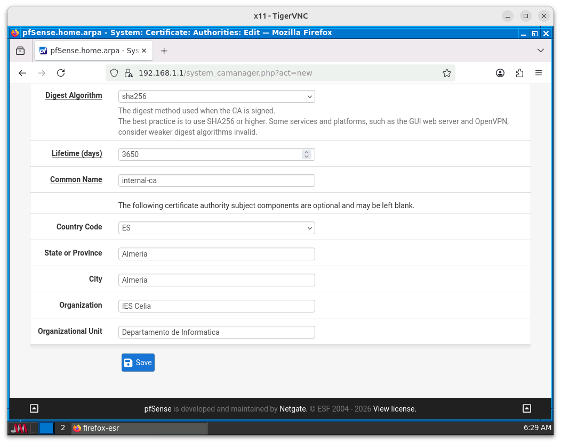The height and width of the screenshot is (444, 561).
Task: Click the Save button
Action: point(138,363)
